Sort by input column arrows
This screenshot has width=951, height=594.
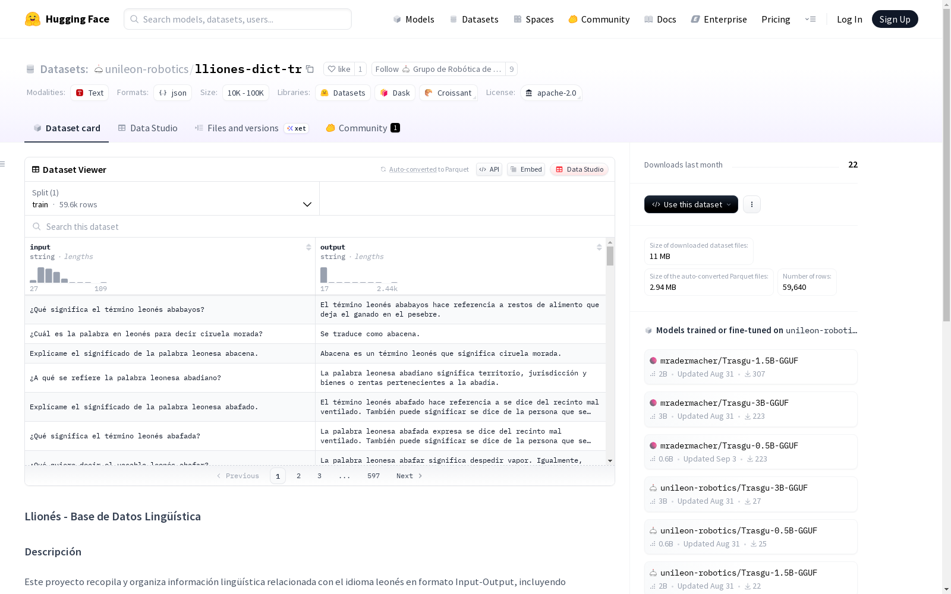click(x=308, y=247)
